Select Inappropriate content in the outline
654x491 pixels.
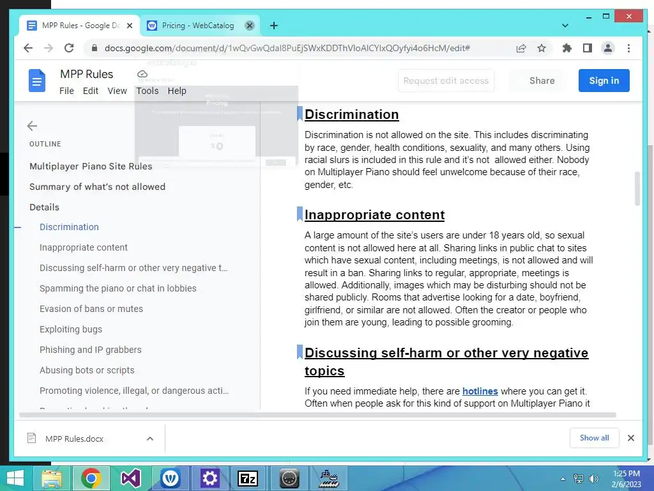coord(84,247)
